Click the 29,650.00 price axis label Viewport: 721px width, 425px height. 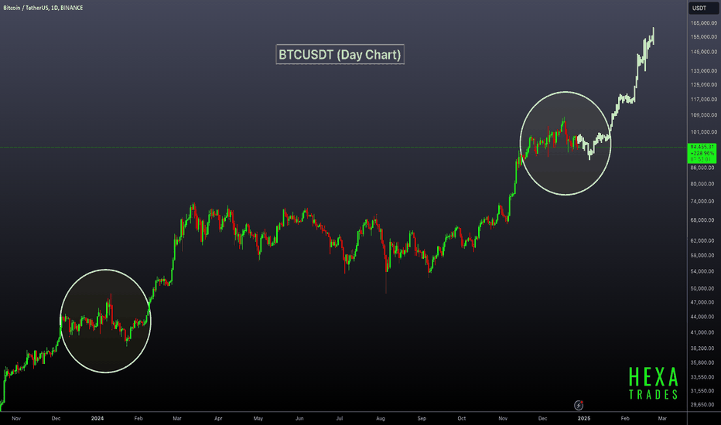point(703,405)
